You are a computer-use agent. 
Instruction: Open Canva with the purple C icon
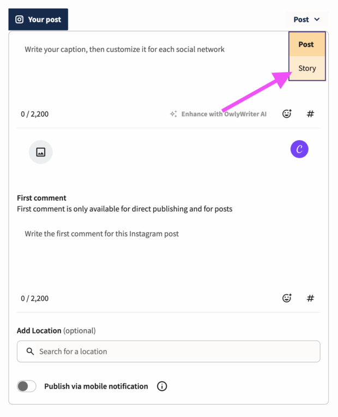coord(299,149)
